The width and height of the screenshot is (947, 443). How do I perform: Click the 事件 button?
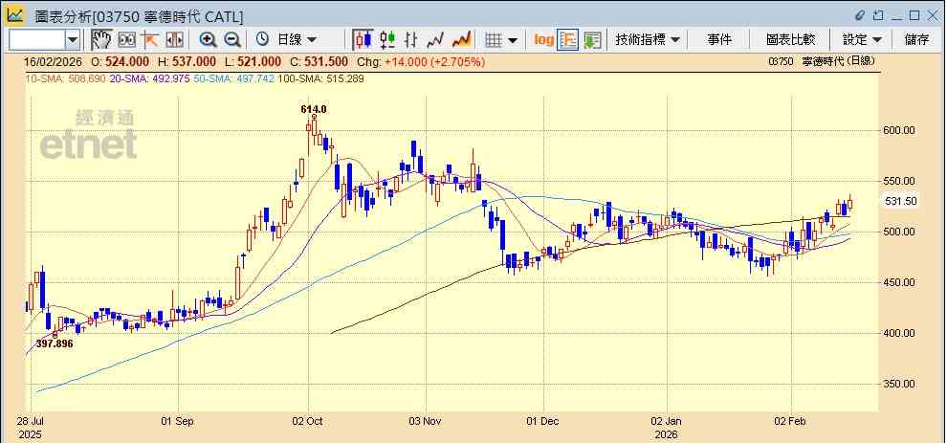point(719,40)
